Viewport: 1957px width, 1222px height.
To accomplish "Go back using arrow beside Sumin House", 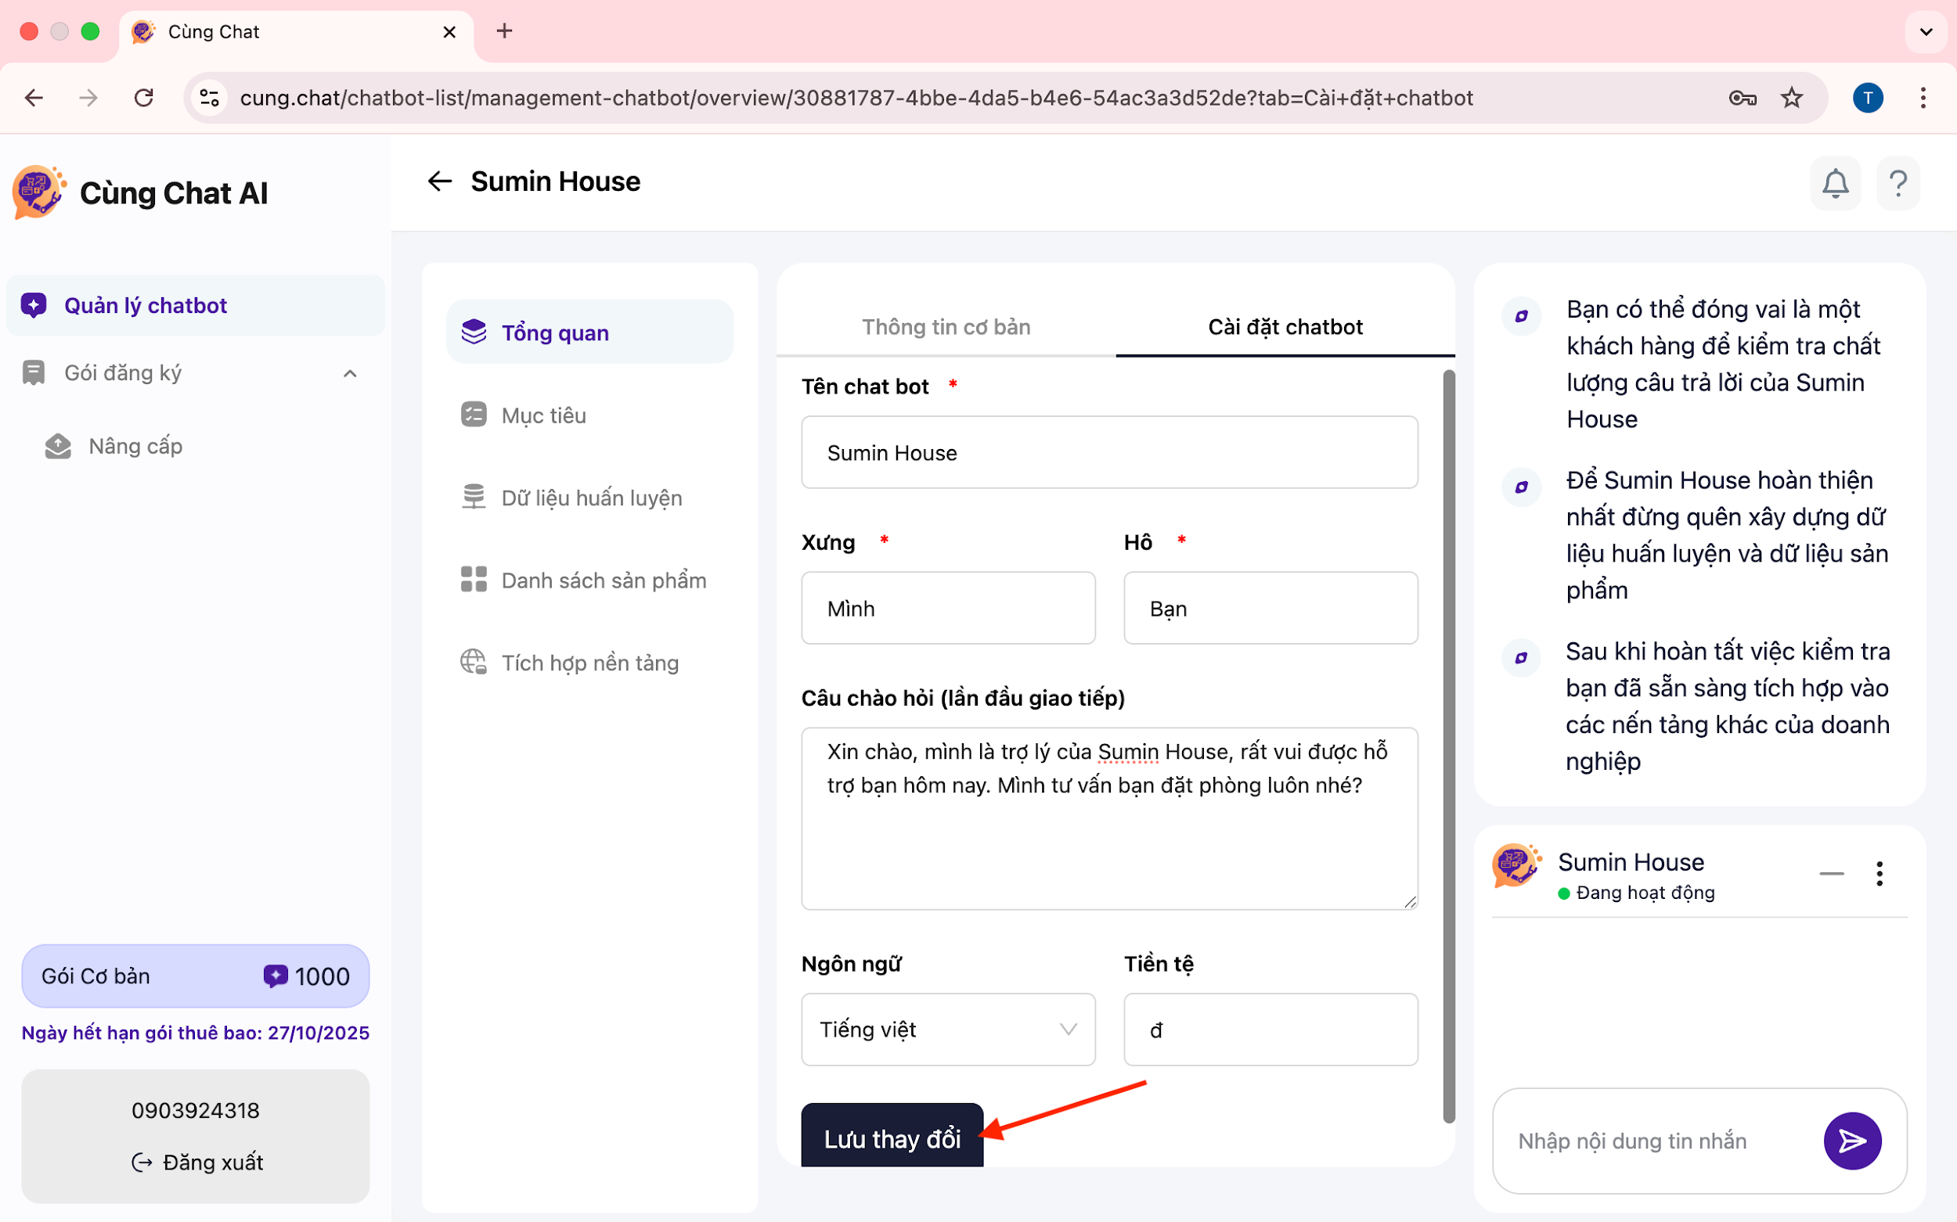I will (x=439, y=181).
